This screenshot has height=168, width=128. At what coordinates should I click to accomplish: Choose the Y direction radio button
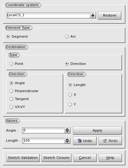click(x=72, y=104)
